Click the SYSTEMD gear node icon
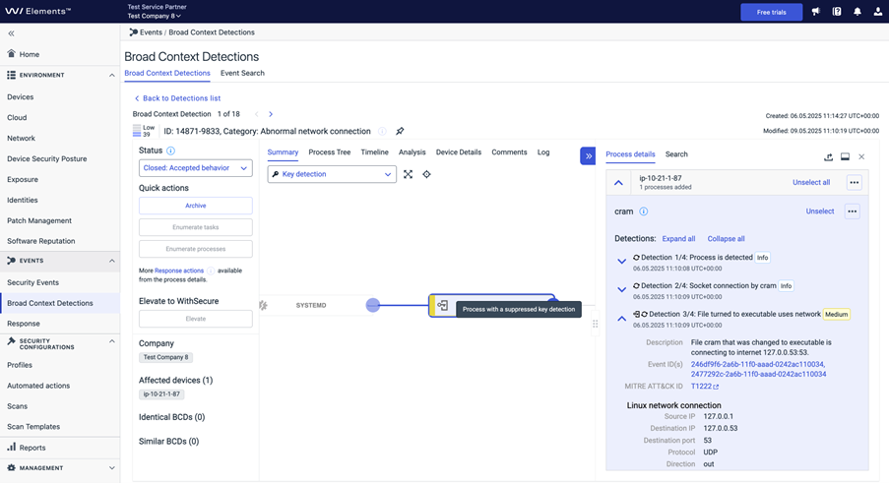889x483 pixels. tap(263, 305)
